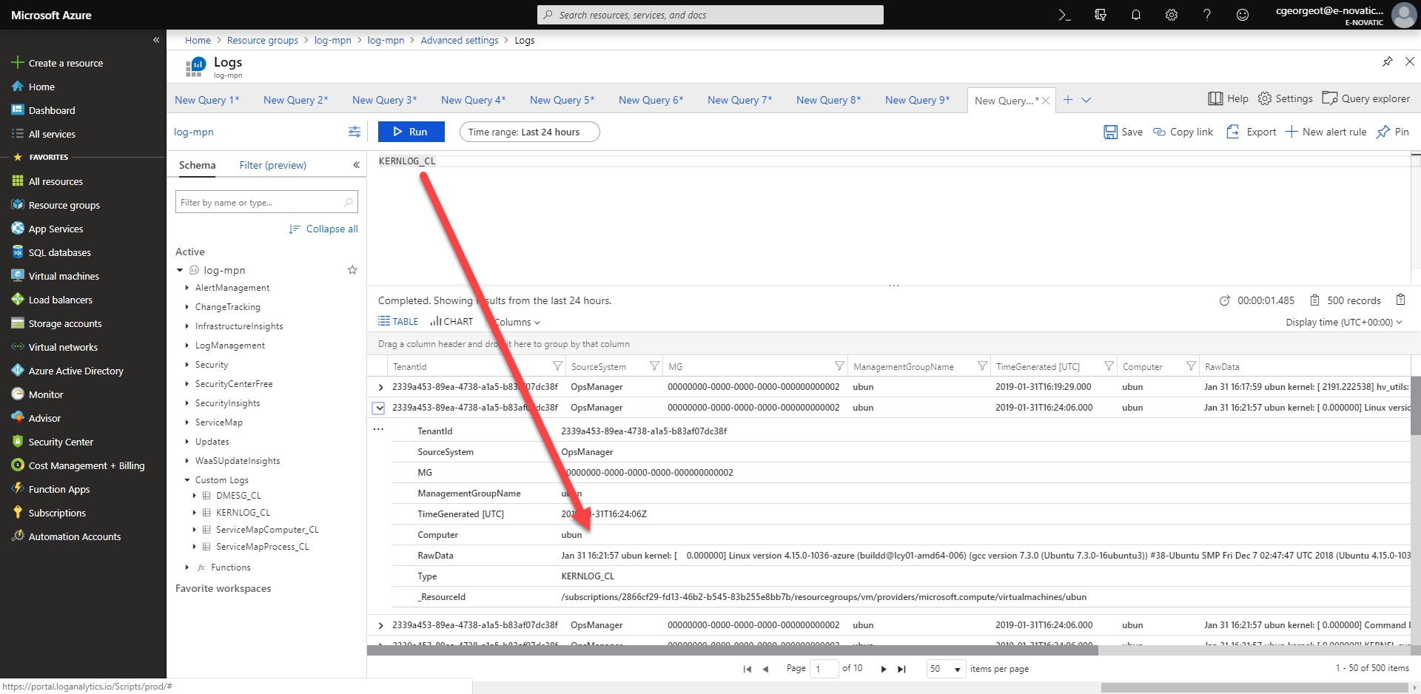The height and width of the screenshot is (694, 1421).
Task: Open the Filter (preview) tab
Action: pos(272,165)
